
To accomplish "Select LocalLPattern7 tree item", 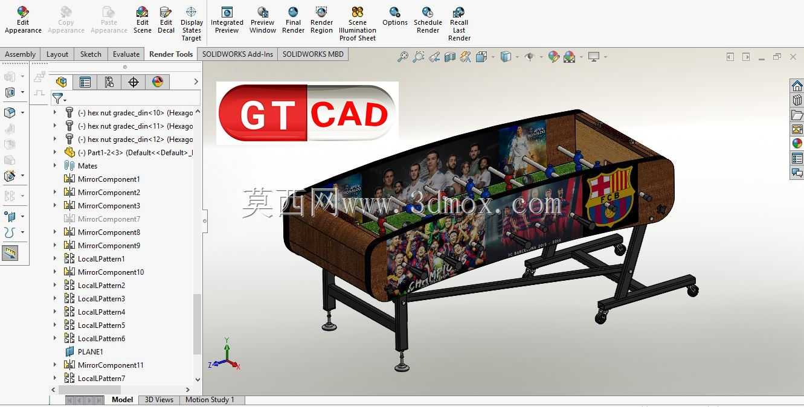I will tap(101, 378).
